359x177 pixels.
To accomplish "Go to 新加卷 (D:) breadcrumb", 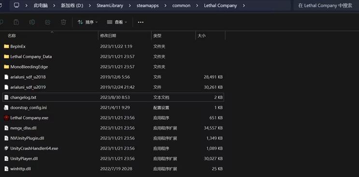I will click(72, 5).
